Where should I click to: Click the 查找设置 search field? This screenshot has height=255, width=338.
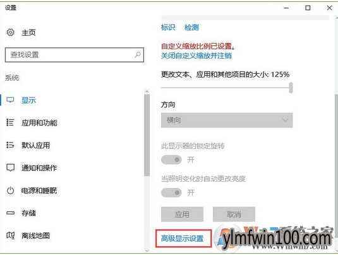(75, 55)
